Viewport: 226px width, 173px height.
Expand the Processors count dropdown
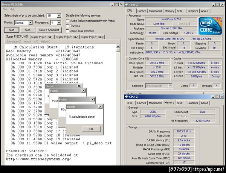click(x=59, y=23)
